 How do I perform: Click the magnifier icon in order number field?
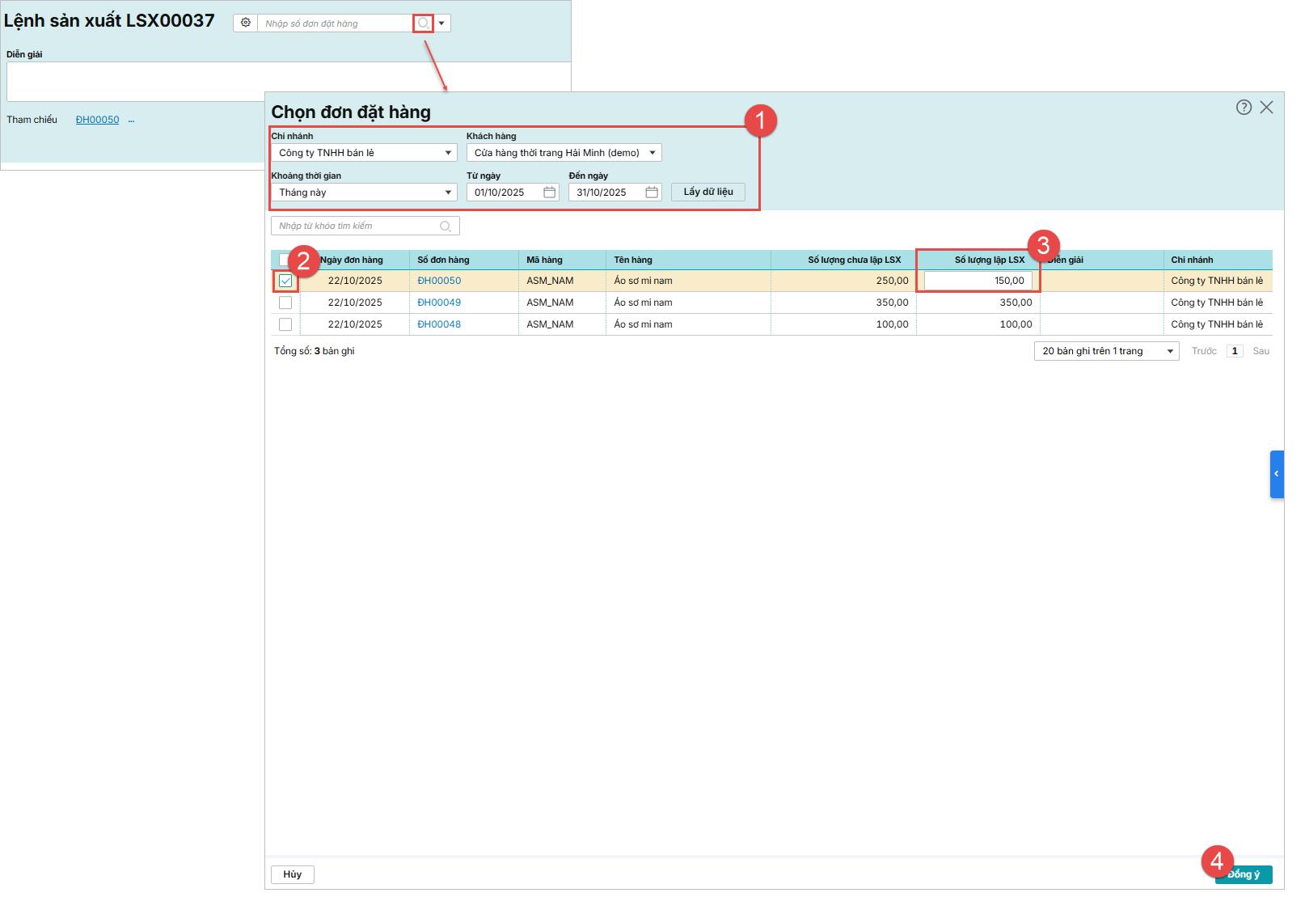(x=423, y=23)
